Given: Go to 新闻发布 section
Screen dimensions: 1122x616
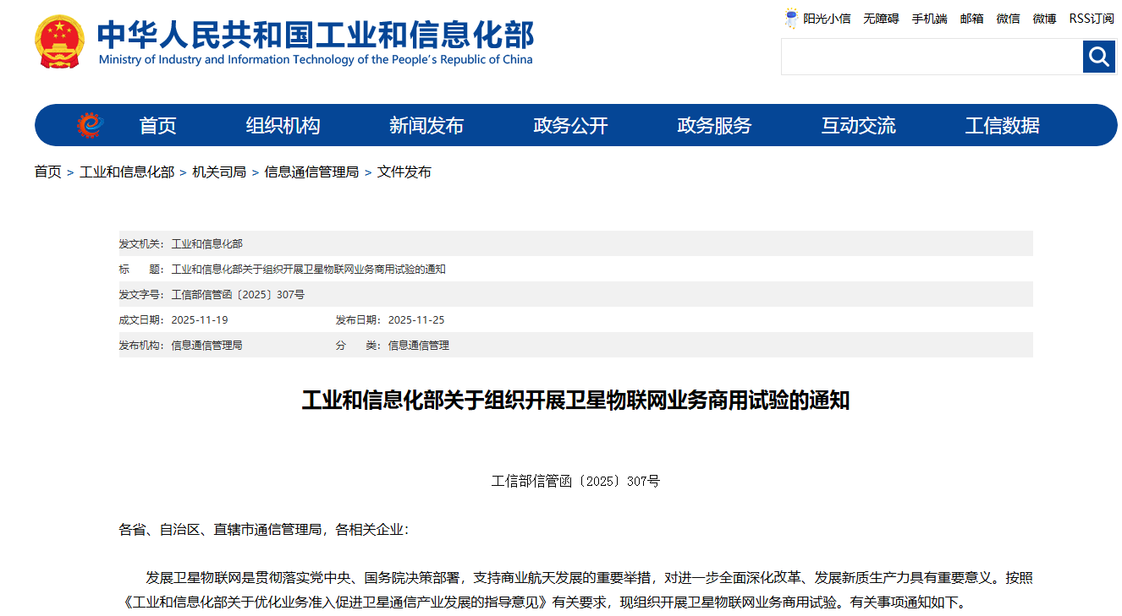Looking at the screenshot, I should click(426, 126).
